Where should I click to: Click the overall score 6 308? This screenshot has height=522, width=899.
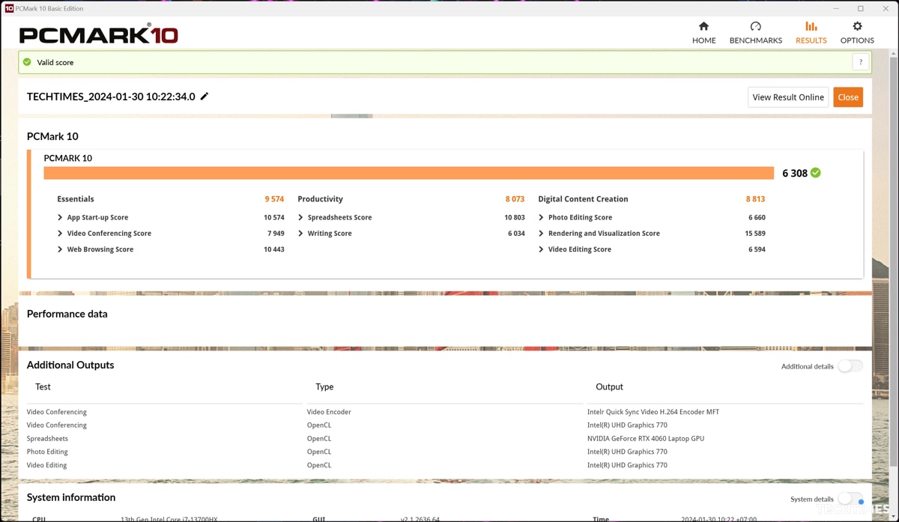coord(795,173)
